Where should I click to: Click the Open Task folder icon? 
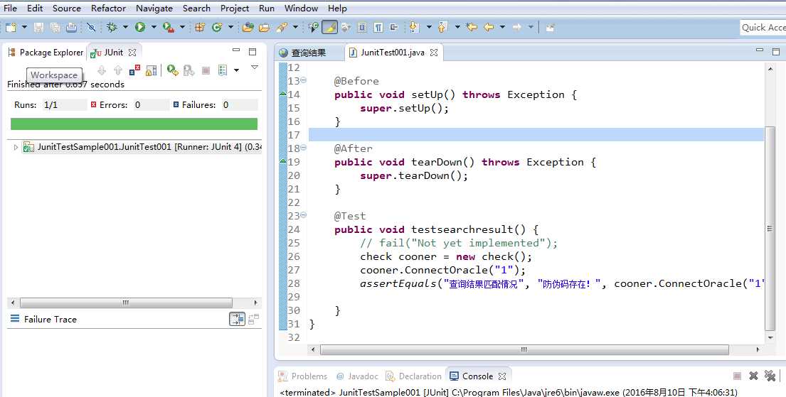click(x=264, y=28)
